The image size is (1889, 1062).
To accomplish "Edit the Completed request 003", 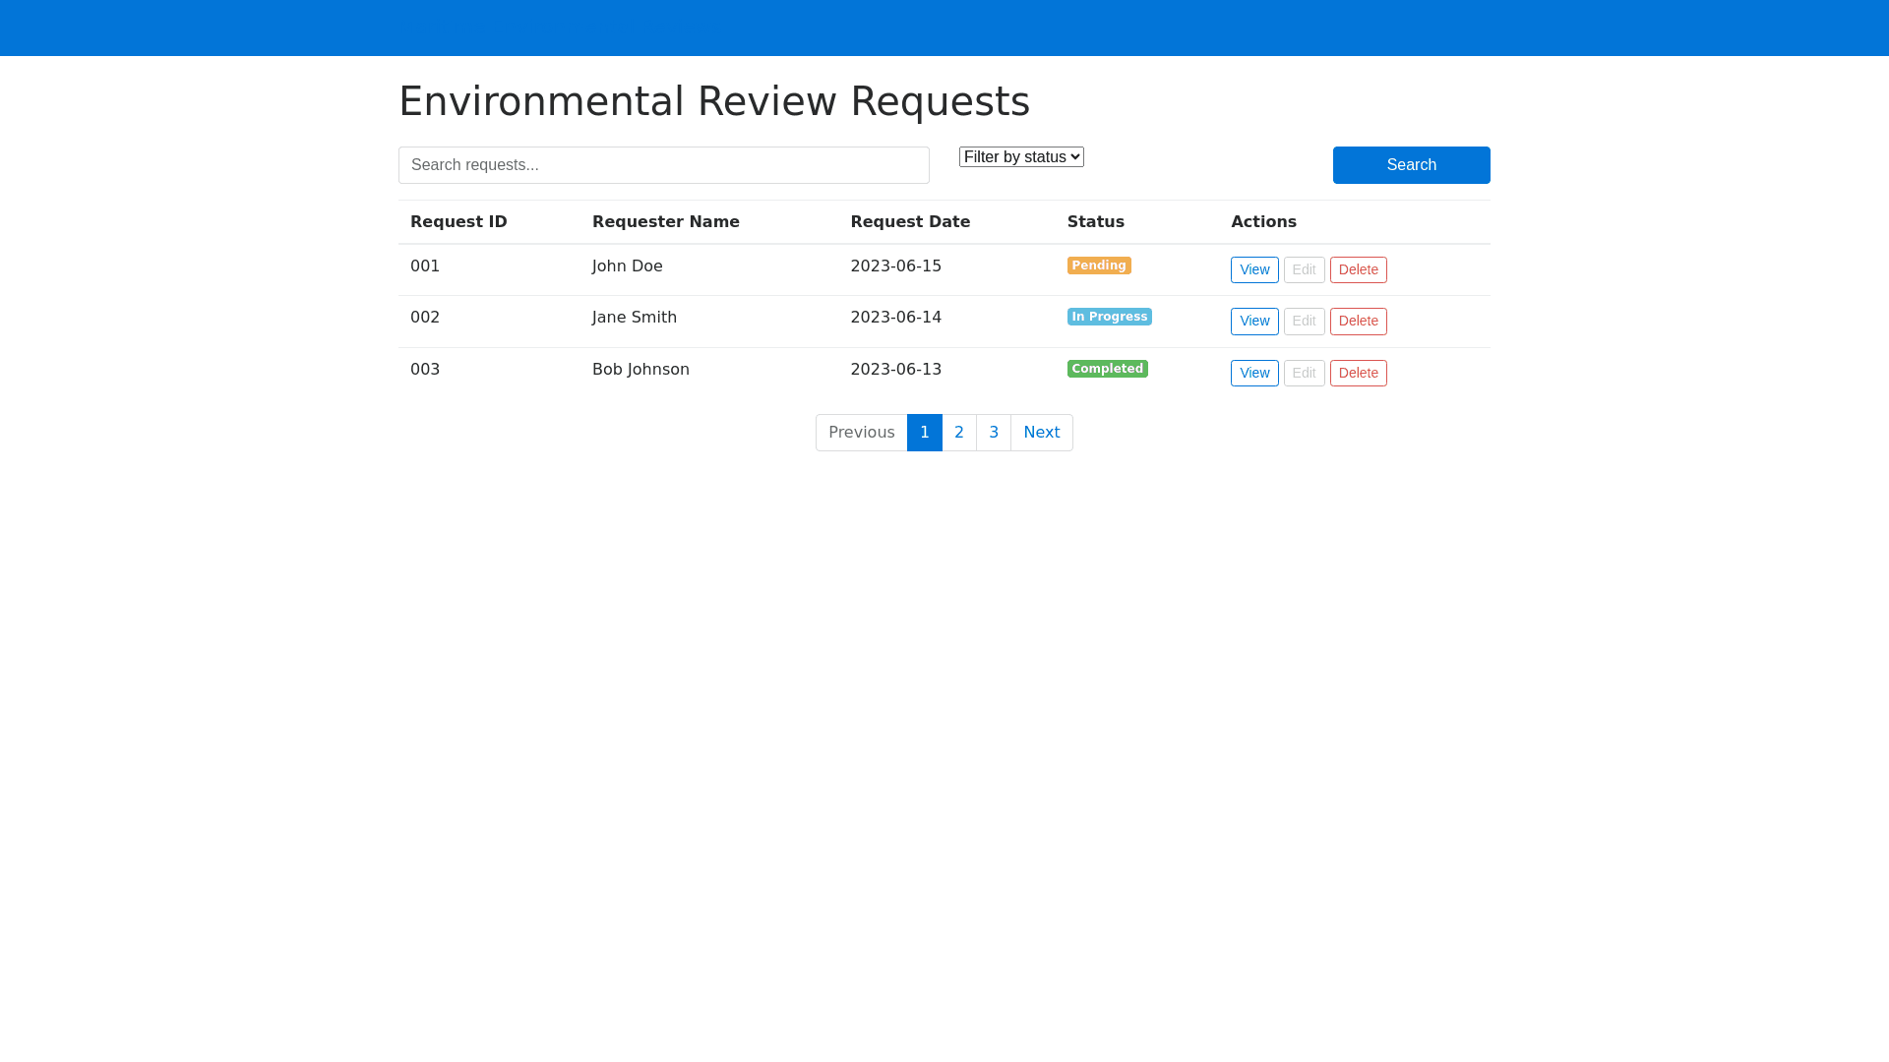I will point(1304,374).
